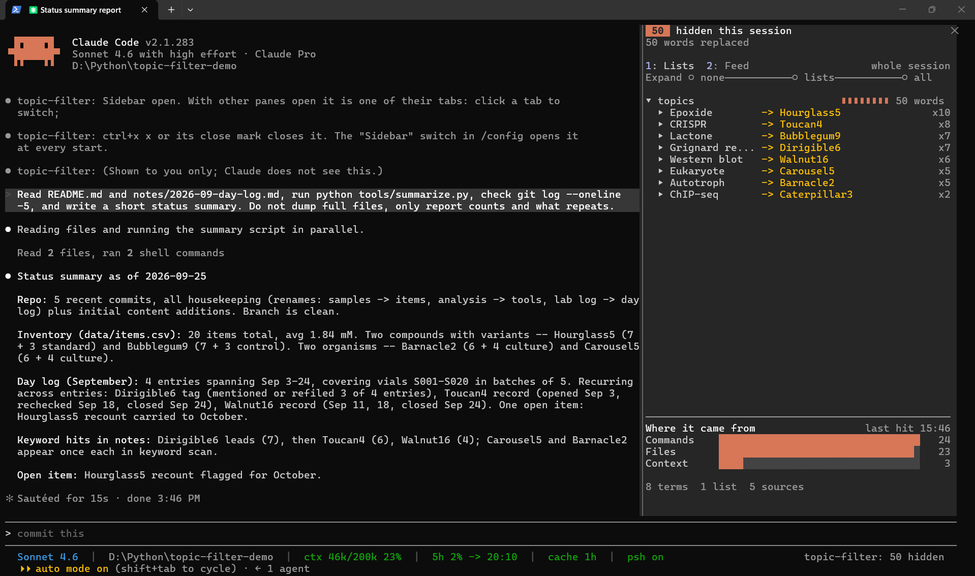Expand the CRISPR row
Image resolution: width=975 pixels, height=576 pixels.
pos(661,124)
